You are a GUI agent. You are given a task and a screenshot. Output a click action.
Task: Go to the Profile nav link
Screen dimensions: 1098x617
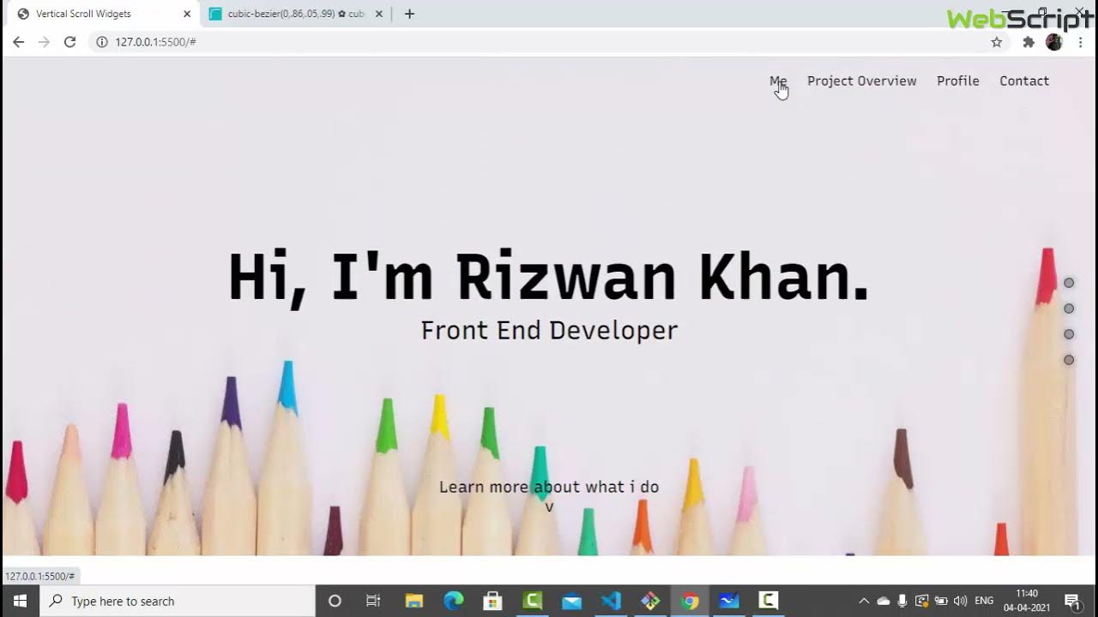pyautogui.click(x=958, y=81)
